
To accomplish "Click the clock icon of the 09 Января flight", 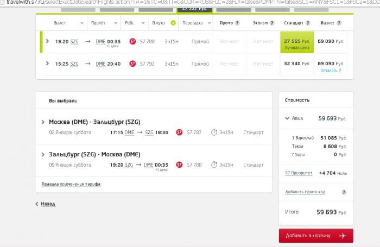I will 214,165.
